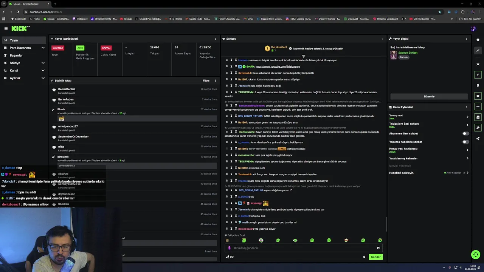Open the Twitter bookmark in bookmarks bar

(x=35, y=19)
